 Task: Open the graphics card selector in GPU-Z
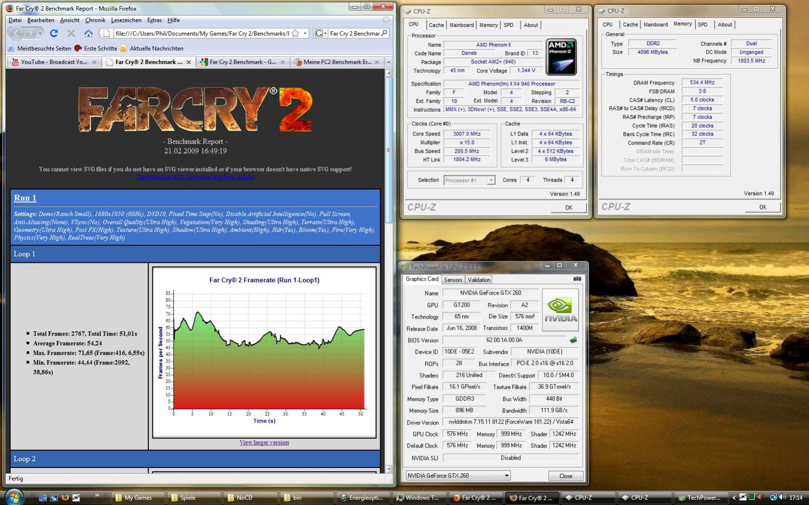click(457, 476)
